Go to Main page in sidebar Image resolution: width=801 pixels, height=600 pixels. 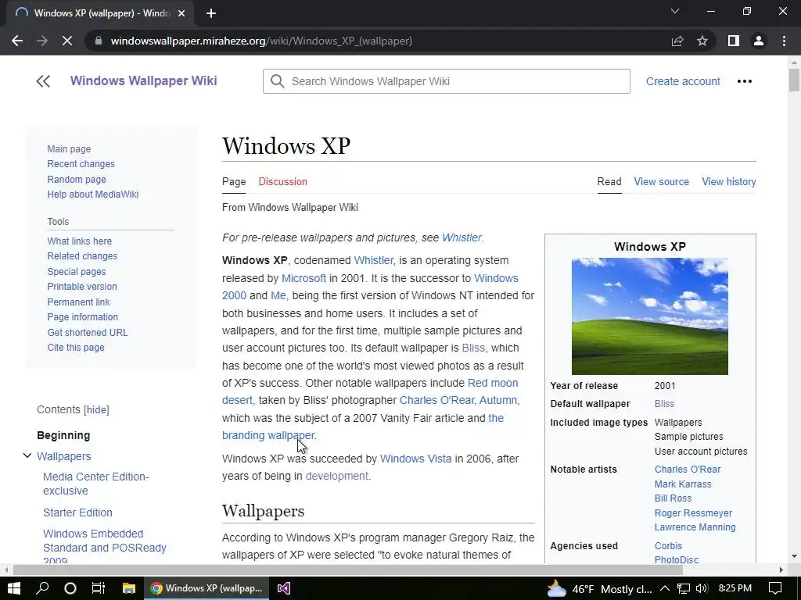click(x=69, y=149)
